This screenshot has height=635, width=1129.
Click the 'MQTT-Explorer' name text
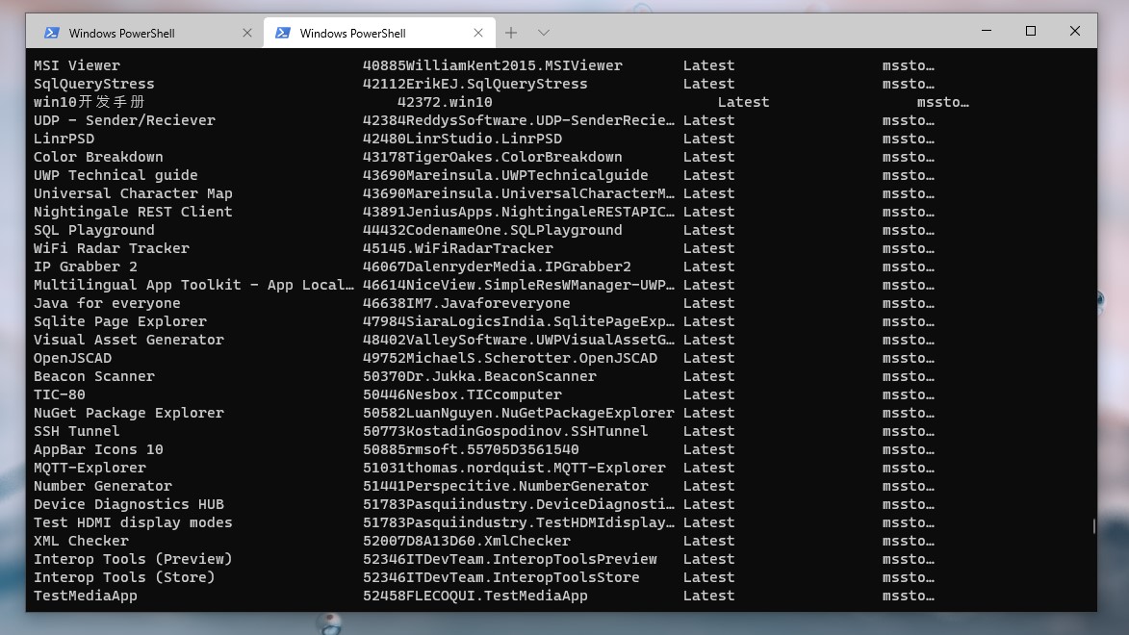click(x=90, y=468)
